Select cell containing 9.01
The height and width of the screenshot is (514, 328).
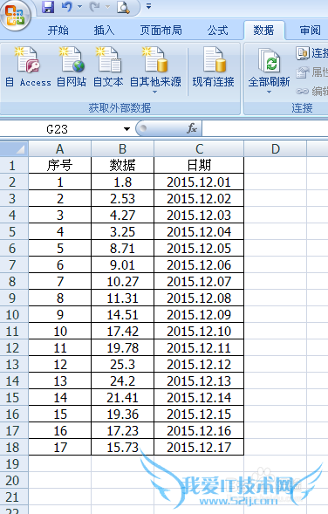(122, 265)
